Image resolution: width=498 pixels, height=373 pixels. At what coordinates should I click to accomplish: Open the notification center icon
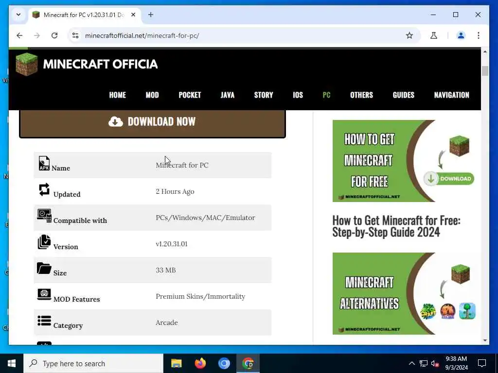[x=482, y=363]
